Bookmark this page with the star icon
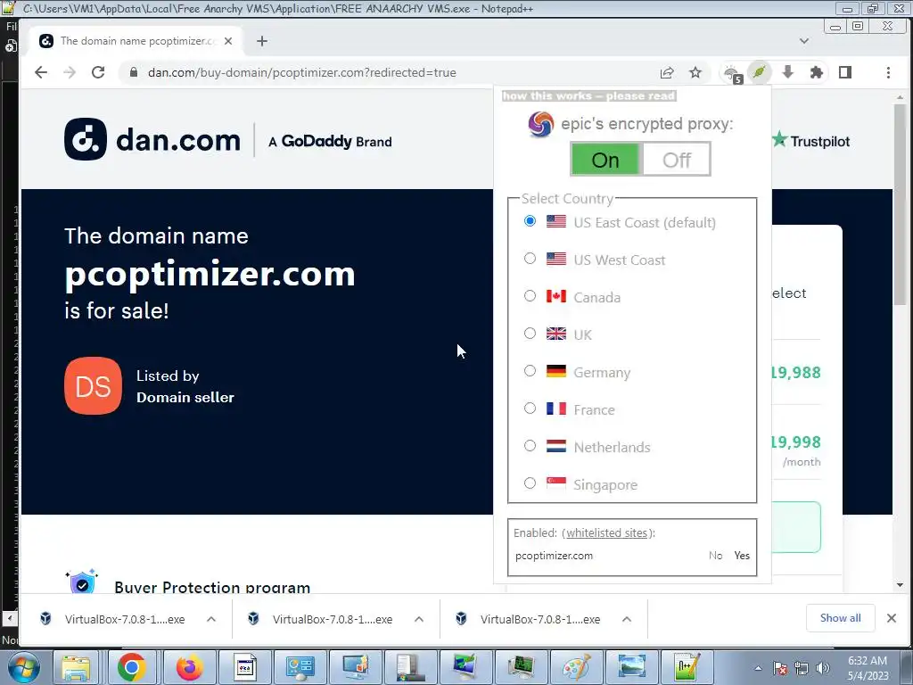The width and height of the screenshot is (913, 685). pyautogui.click(x=695, y=72)
